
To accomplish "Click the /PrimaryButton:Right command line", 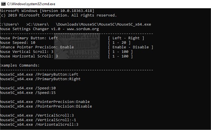I will click(40, 79).
